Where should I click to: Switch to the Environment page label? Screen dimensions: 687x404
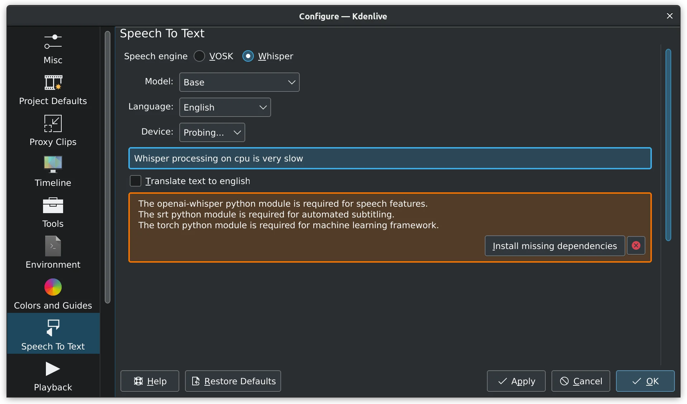[53, 264]
